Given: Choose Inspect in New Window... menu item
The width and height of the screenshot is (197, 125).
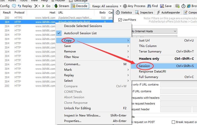Looking at the screenshot, I should point(94,115).
